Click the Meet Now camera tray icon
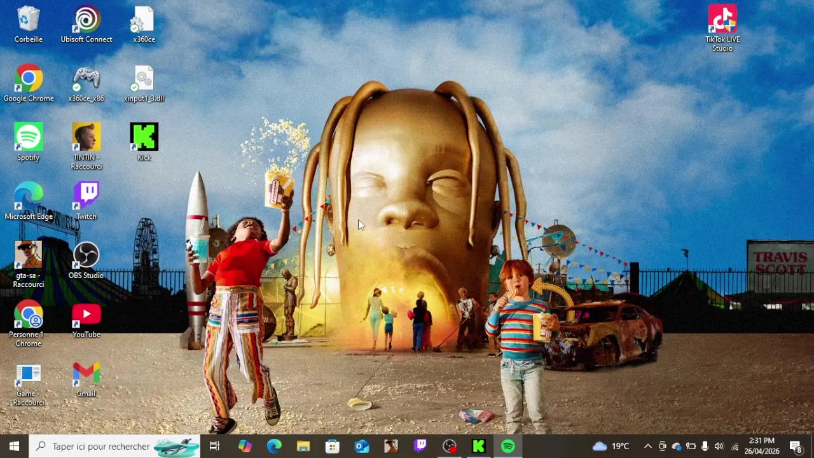Screen dimensions: 814x458 coord(662,447)
